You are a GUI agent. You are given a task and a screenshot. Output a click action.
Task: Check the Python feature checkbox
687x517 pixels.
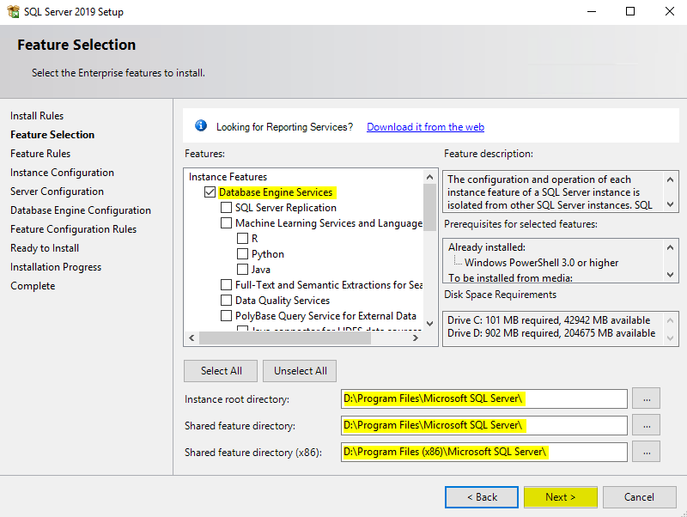click(x=243, y=254)
